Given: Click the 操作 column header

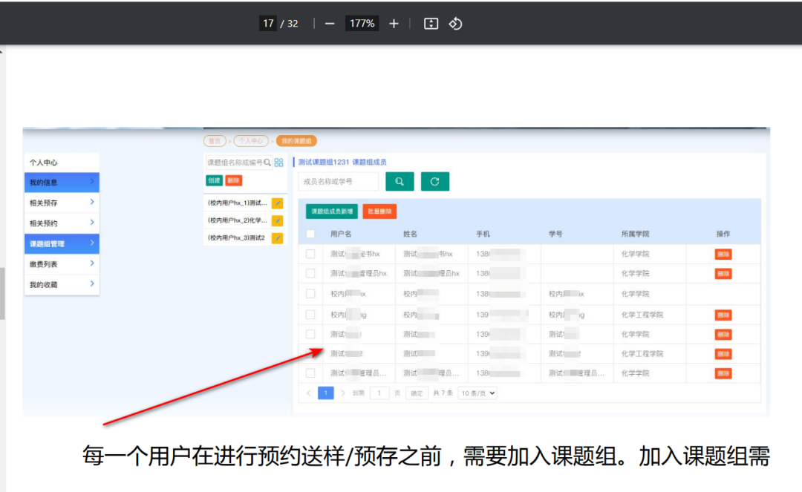Looking at the screenshot, I should coord(723,234).
